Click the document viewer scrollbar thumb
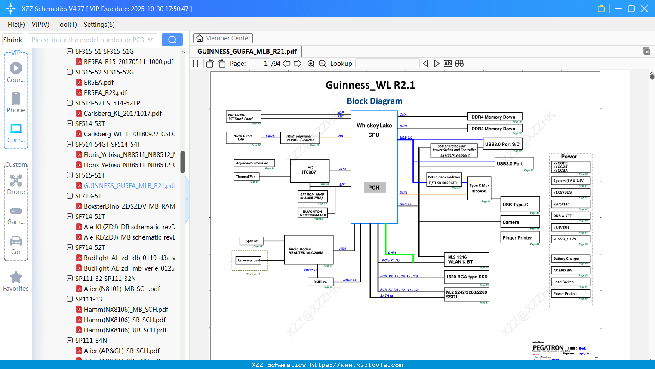655x369 pixels. (x=652, y=77)
